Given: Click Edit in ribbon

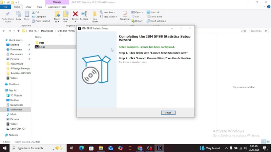Looking at the screenshot, I should [135, 17].
